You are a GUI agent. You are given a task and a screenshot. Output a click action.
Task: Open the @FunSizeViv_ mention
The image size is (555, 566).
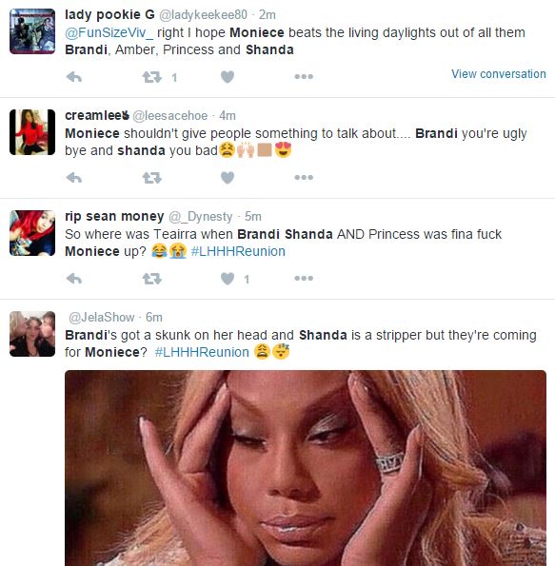click(x=109, y=33)
